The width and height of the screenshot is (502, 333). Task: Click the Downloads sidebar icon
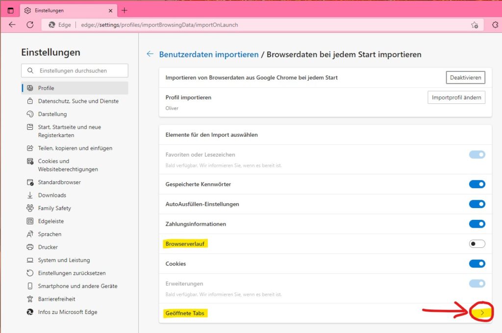[x=30, y=195]
